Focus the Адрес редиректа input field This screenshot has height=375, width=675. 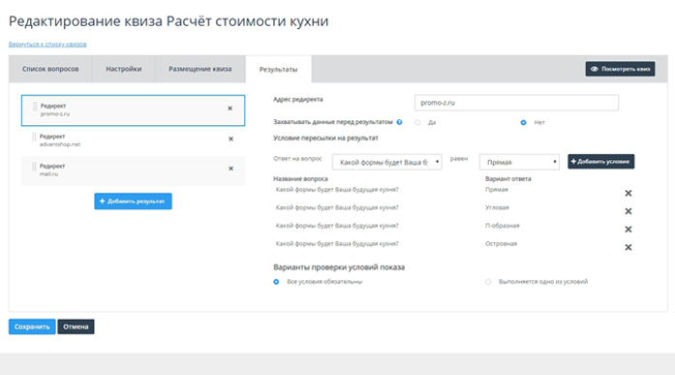tap(516, 103)
